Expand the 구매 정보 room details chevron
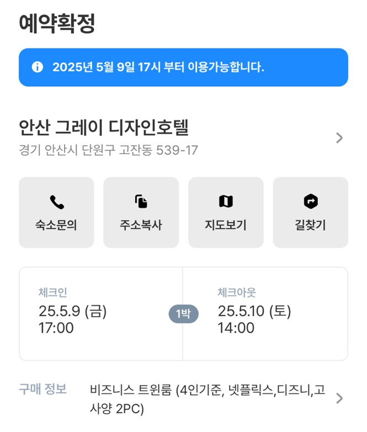The height and width of the screenshot is (432, 367). click(x=339, y=398)
